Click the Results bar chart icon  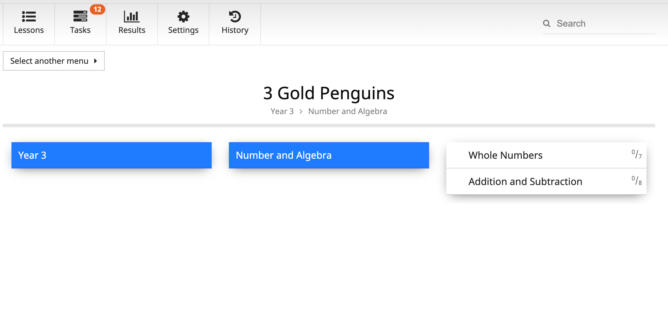click(x=132, y=17)
